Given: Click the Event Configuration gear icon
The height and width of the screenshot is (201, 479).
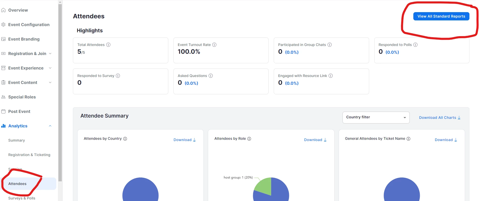Looking at the screenshot, I should [3, 25].
